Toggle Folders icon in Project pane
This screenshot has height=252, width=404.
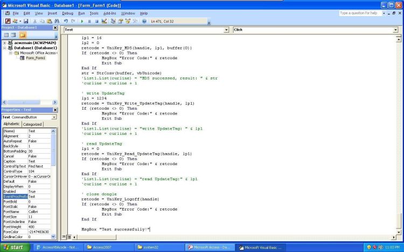click(x=23, y=35)
